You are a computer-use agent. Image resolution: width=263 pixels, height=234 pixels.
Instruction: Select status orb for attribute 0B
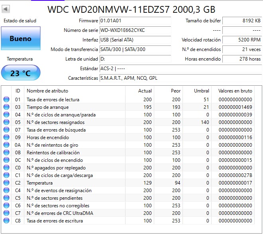pos(6,152)
